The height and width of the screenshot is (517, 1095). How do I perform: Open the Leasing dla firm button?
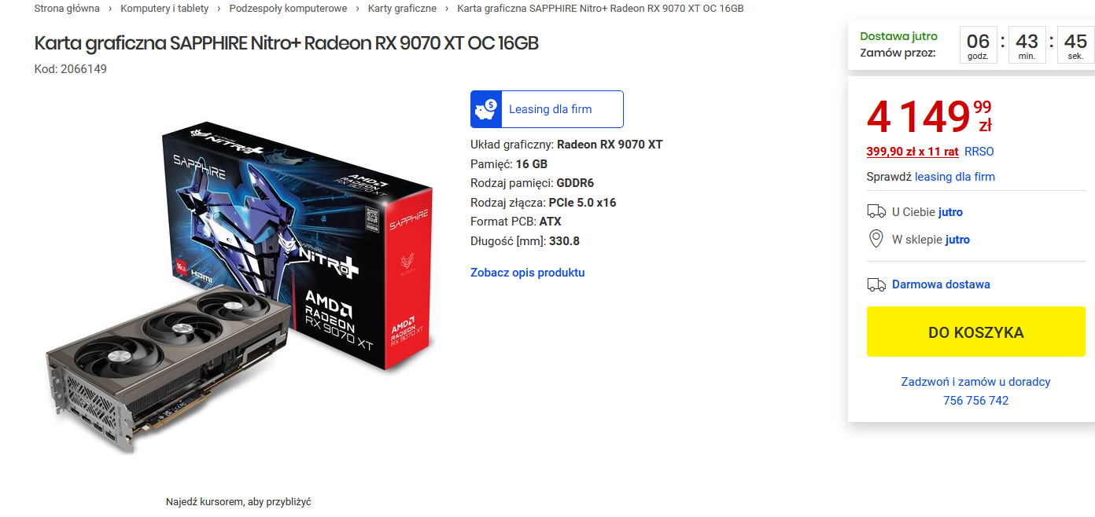[547, 109]
